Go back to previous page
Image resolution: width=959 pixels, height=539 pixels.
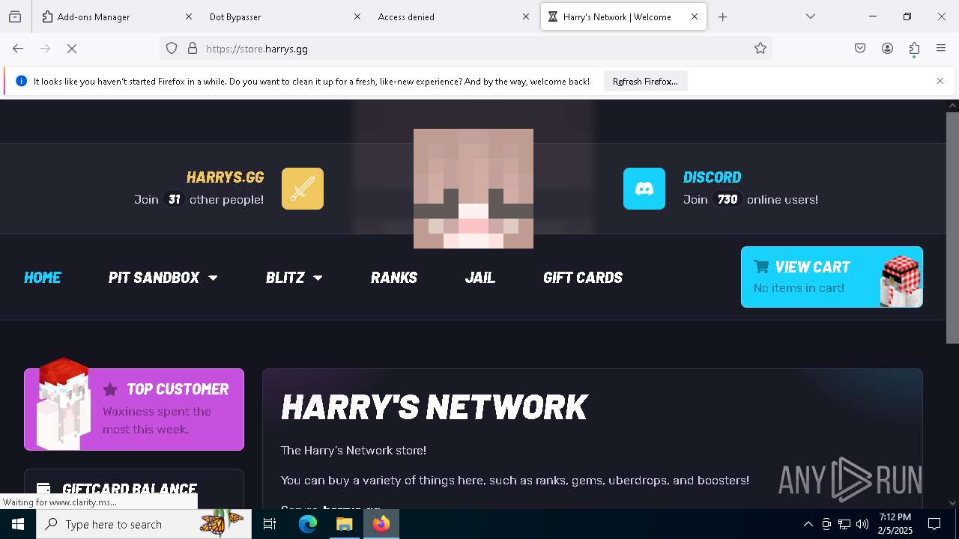pyautogui.click(x=18, y=49)
